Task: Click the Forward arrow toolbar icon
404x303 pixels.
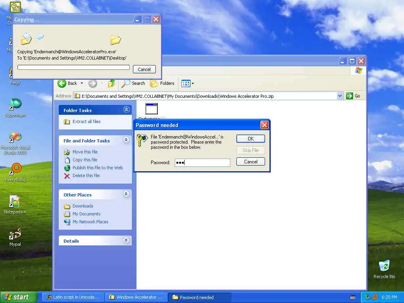Action: click(93, 84)
